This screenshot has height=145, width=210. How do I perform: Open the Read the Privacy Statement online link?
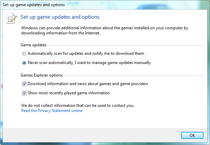click(52, 111)
